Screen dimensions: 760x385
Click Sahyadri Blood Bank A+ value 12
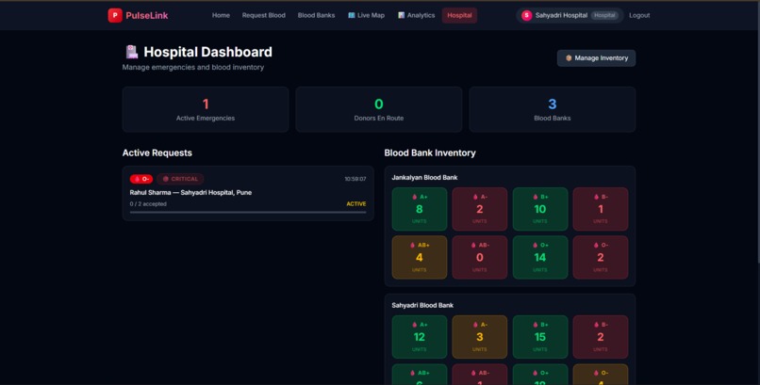click(420, 337)
